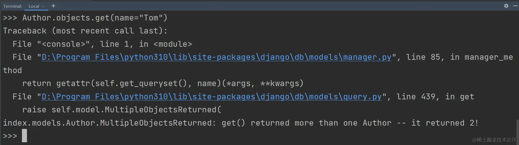Click the Traceback (most recent call last) line
Screen dimensions: 519x145
(85, 31)
